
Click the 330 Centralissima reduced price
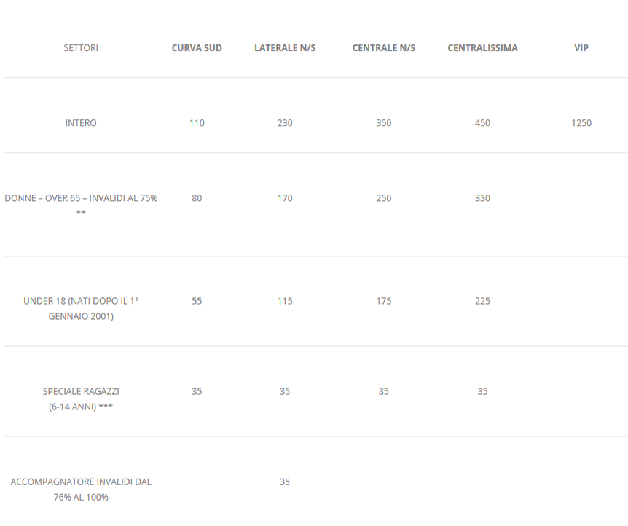[482, 198]
